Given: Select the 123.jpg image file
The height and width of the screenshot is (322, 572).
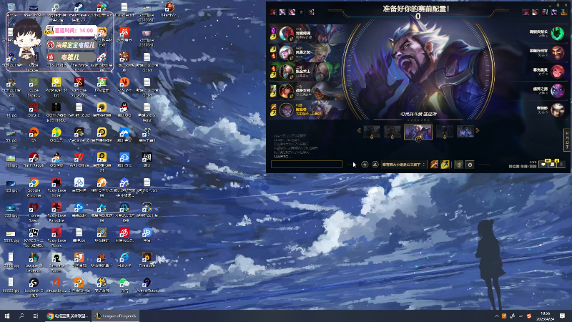Looking at the screenshot, I should tap(11, 185).
